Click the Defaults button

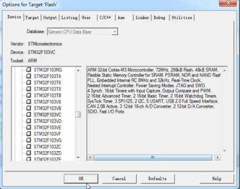[x=157, y=179]
